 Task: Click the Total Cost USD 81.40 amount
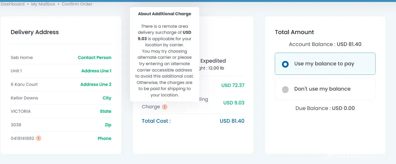[232, 121]
